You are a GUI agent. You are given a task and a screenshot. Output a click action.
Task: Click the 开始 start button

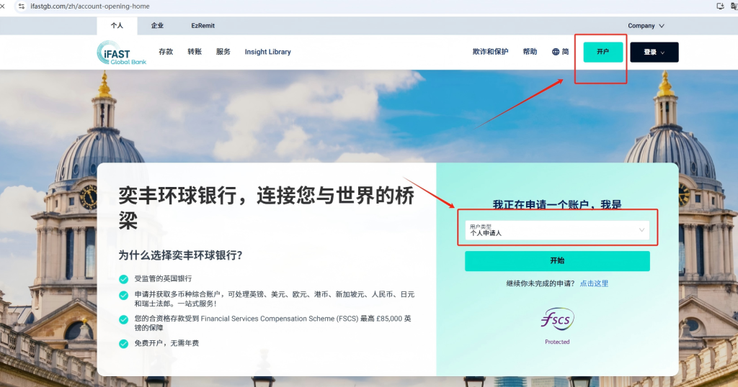point(557,260)
